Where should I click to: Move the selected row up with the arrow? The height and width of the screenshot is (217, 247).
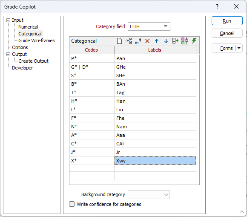[157, 41]
